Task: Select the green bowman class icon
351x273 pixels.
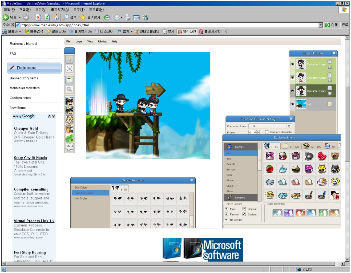Action: (x=323, y=213)
